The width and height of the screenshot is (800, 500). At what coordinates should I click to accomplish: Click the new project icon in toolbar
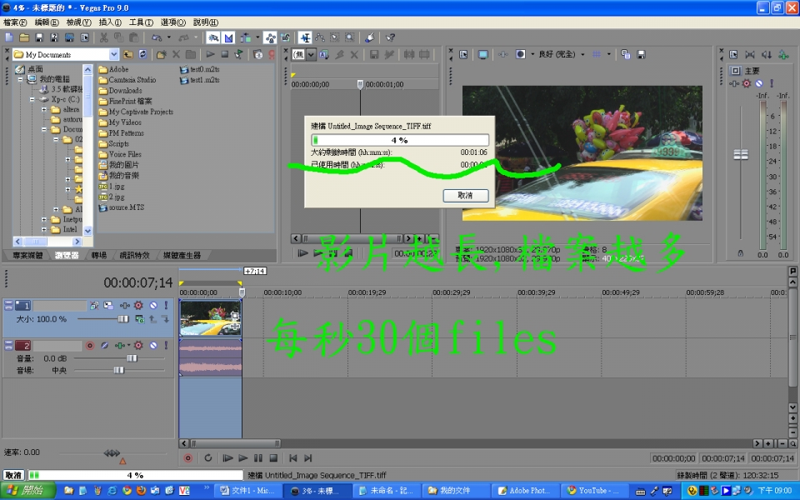pyautogui.click(x=9, y=37)
